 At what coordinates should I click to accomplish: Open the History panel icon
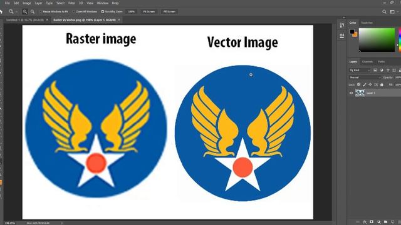342,25
